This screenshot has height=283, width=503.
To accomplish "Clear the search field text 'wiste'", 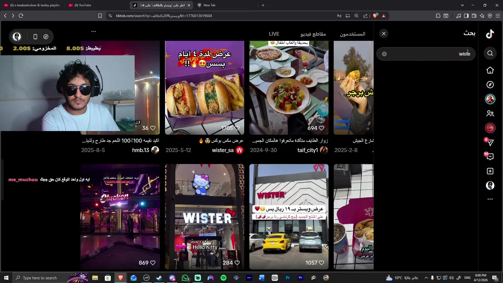I will point(384,54).
